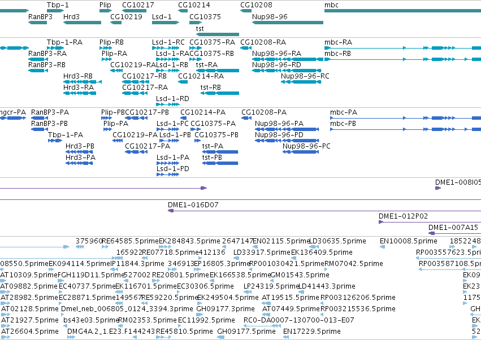Select the mbc-RA transcript label

(x=338, y=42)
